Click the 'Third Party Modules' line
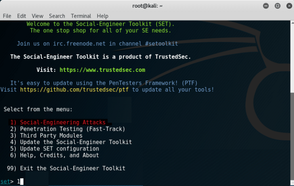This screenshot has height=186, width=294. tap(46, 135)
